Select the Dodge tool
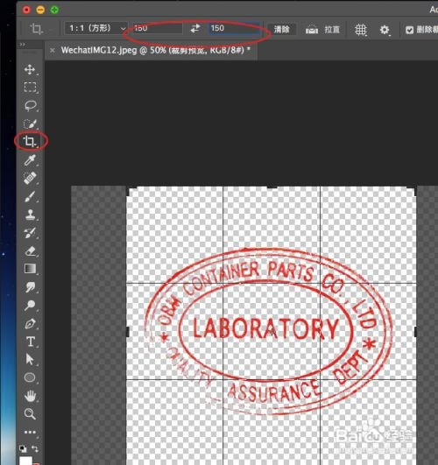The width and height of the screenshot is (438, 465). click(30, 305)
